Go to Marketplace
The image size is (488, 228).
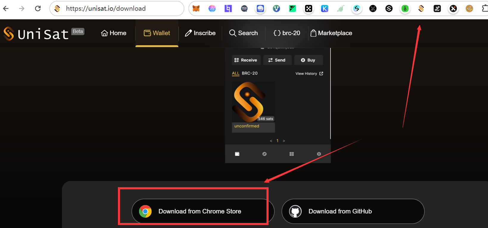click(331, 33)
